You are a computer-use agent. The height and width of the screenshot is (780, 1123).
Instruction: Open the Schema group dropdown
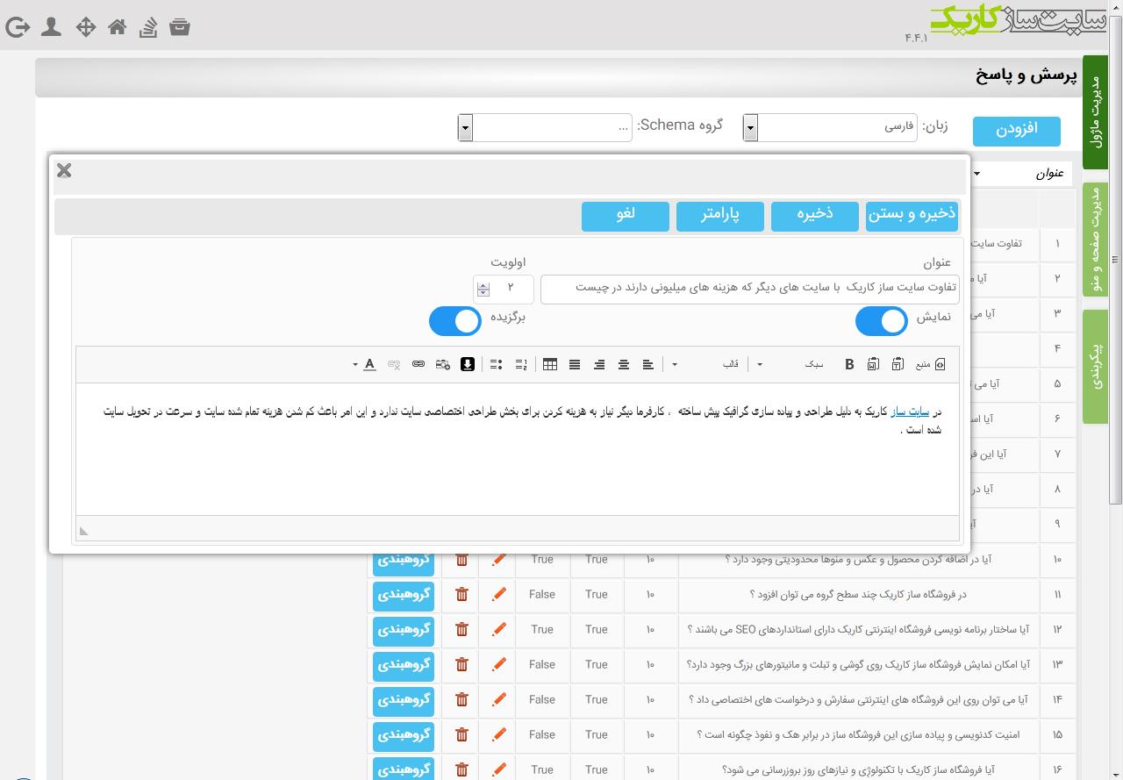click(x=545, y=127)
